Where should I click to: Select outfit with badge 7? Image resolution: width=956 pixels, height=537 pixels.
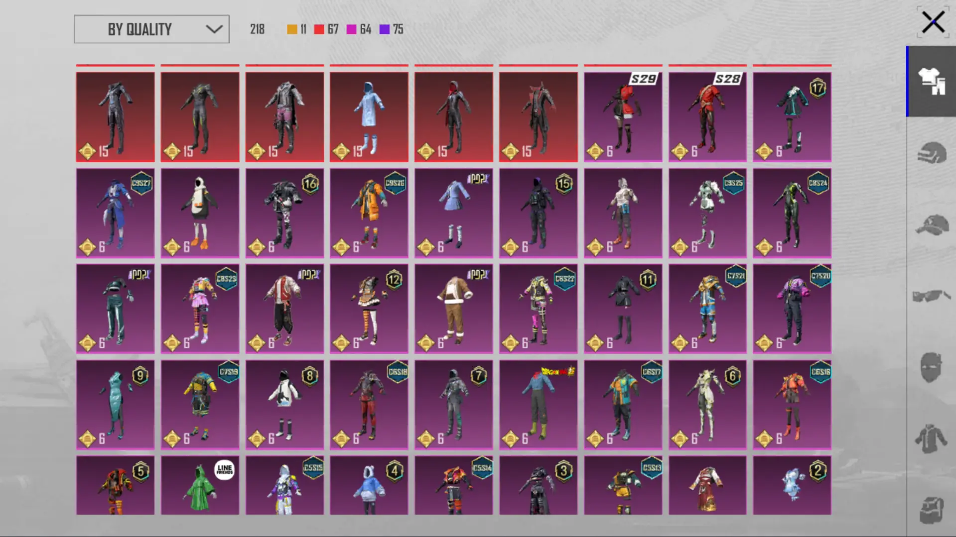pos(454,405)
